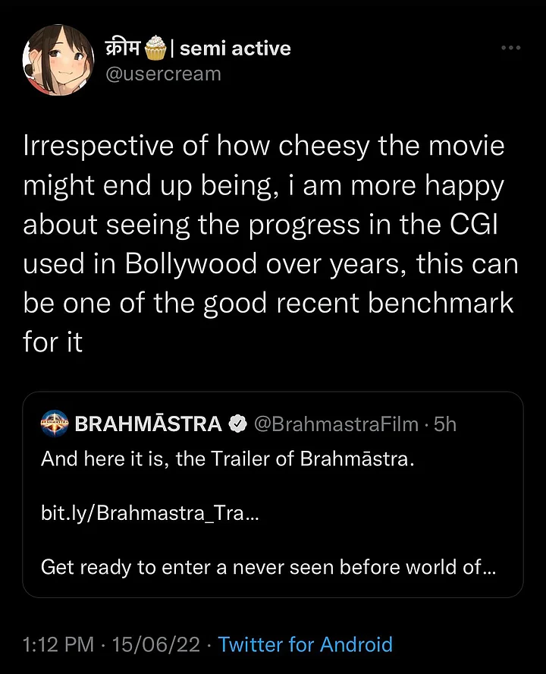Click the usercream profile avatar
The image size is (546, 674).
[58, 60]
